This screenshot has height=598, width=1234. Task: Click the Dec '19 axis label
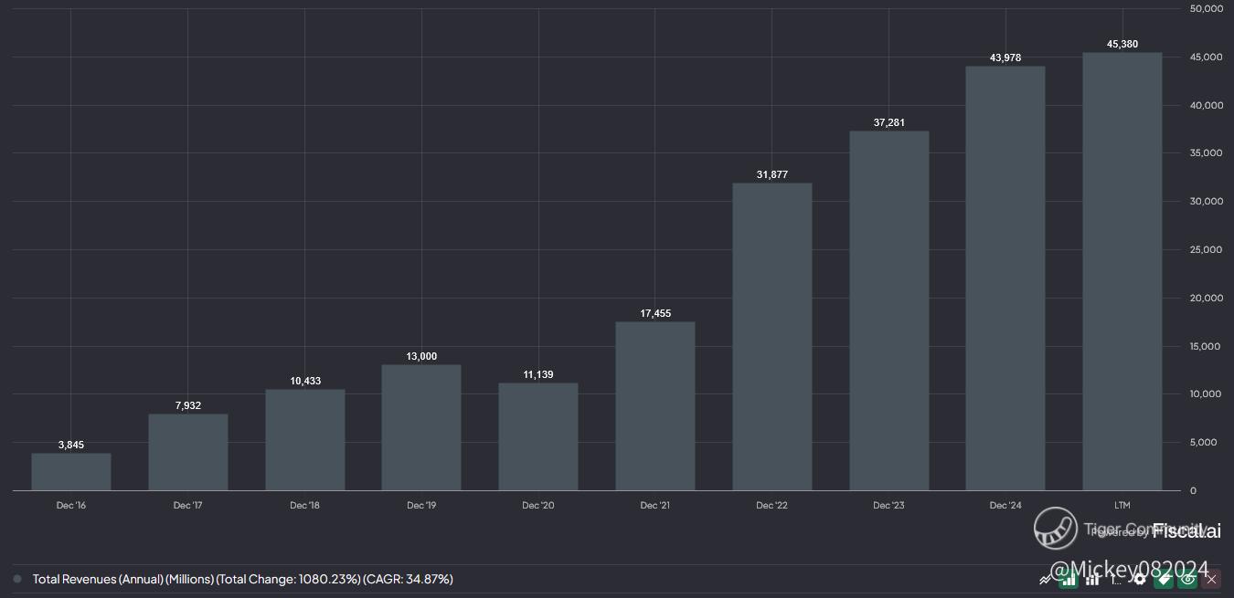coord(421,506)
